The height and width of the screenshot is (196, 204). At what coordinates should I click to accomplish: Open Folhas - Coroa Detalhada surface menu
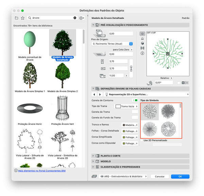tap(130, 131)
